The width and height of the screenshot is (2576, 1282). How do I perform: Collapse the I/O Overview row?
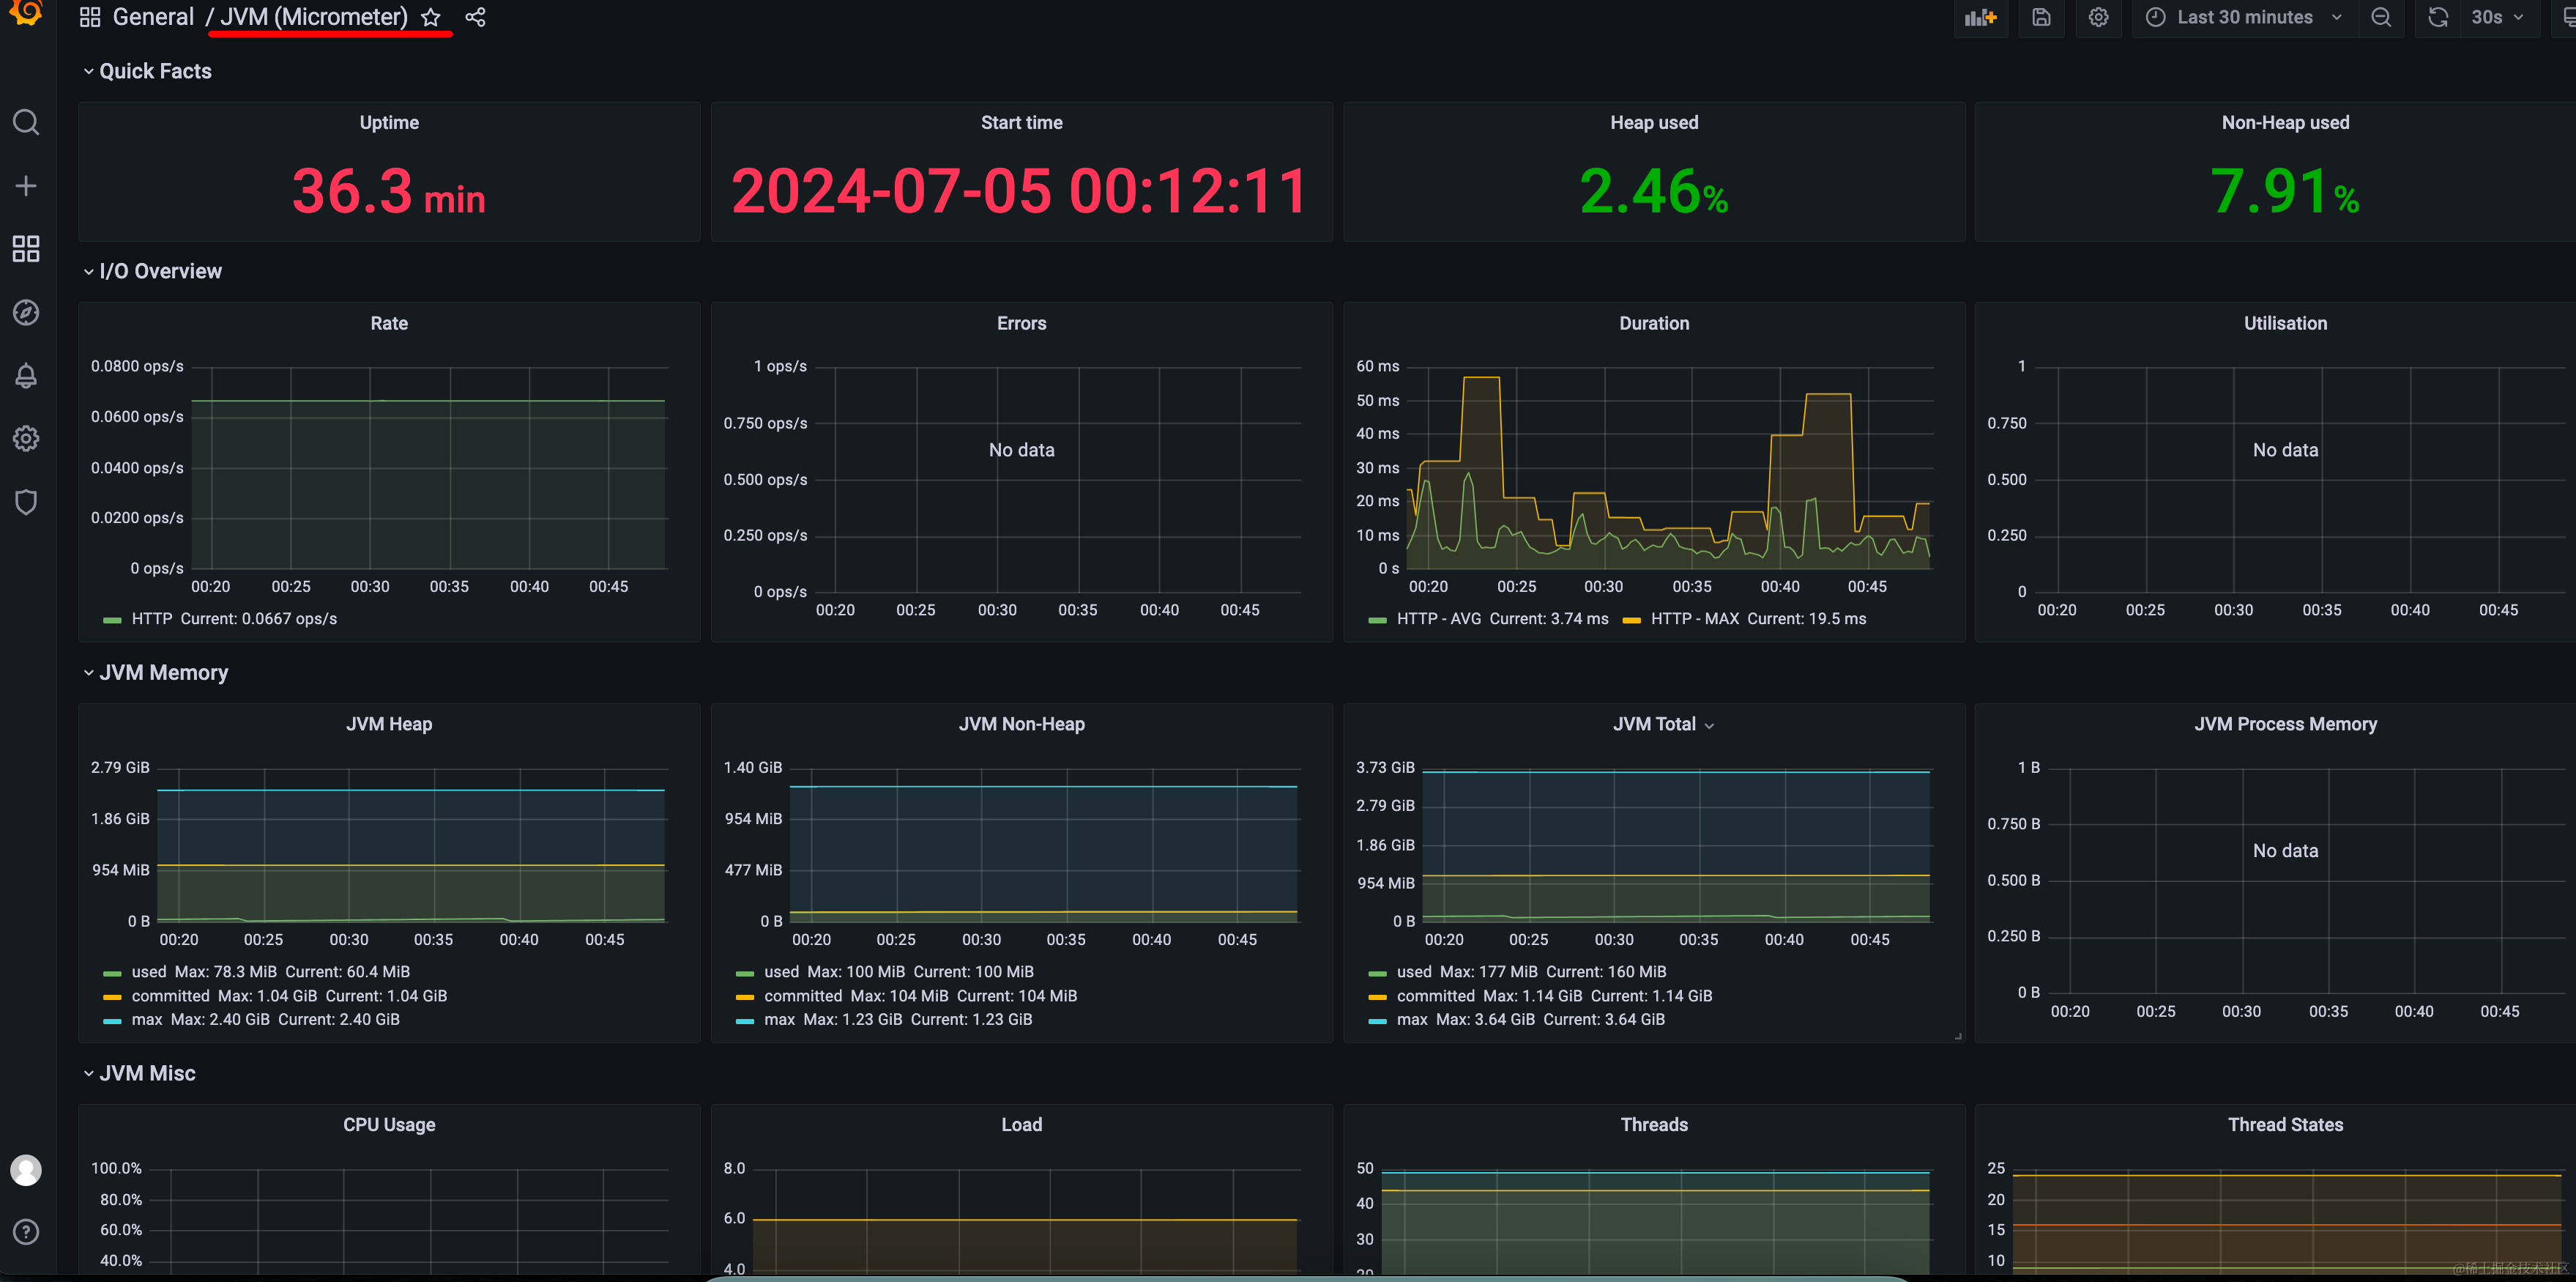coord(152,271)
